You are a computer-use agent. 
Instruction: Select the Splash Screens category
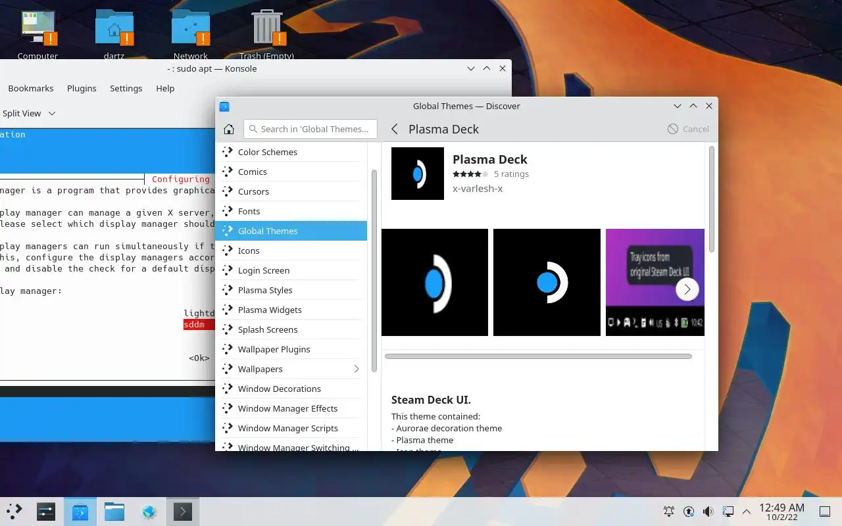tap(291, 329)
